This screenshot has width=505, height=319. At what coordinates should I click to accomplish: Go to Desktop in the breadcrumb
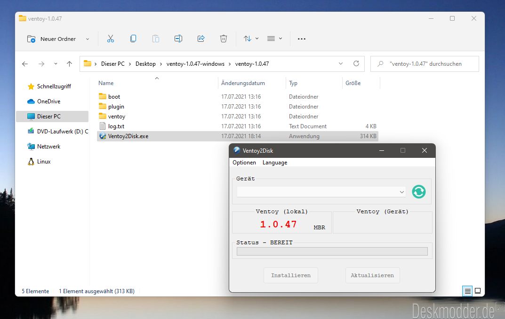145,64
